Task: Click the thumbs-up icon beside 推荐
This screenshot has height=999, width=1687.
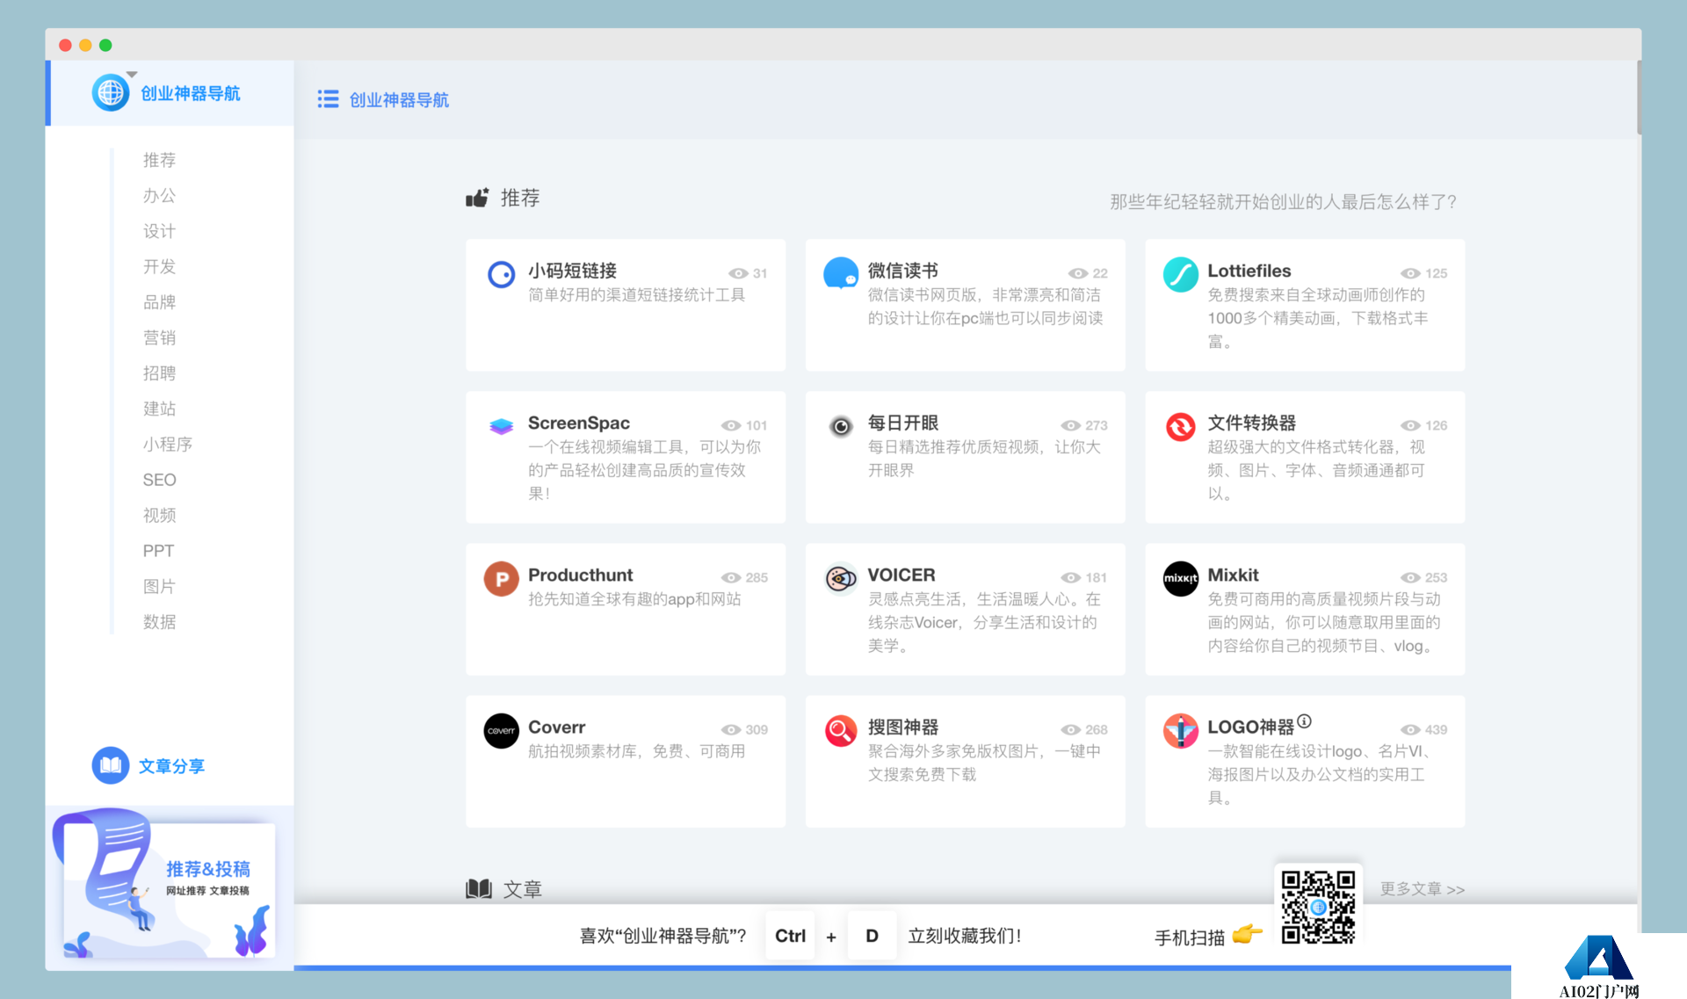Action: coord(477,198)
